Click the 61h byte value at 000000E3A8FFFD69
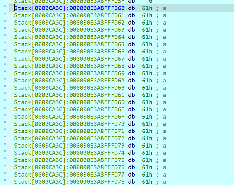This screenshot has height=185, width=234. [147, 73]
